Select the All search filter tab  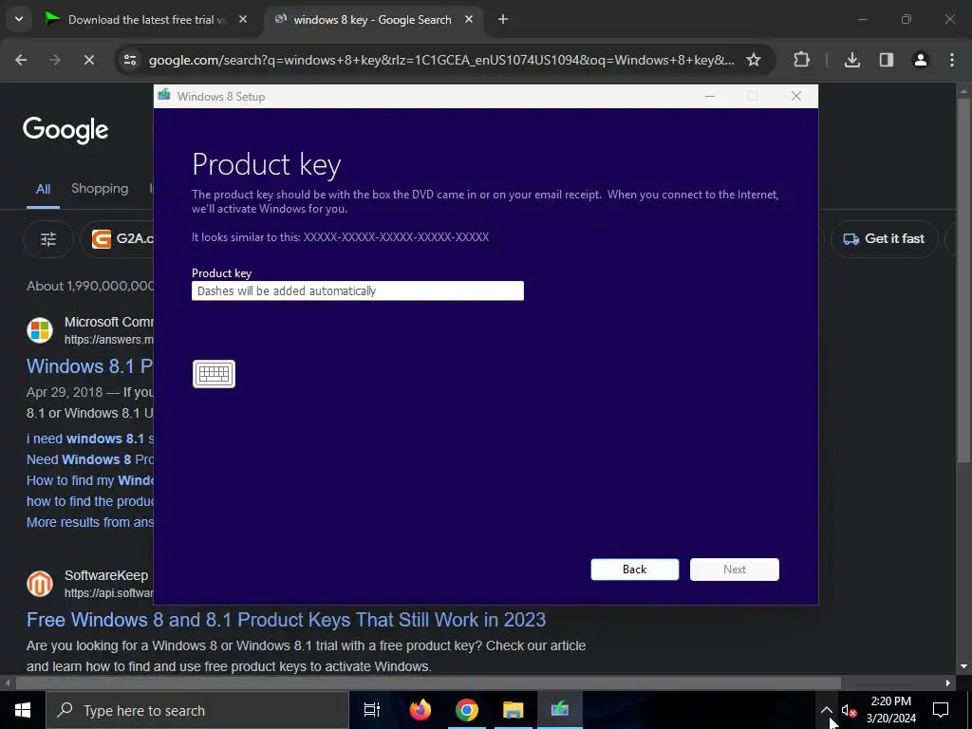43,189
